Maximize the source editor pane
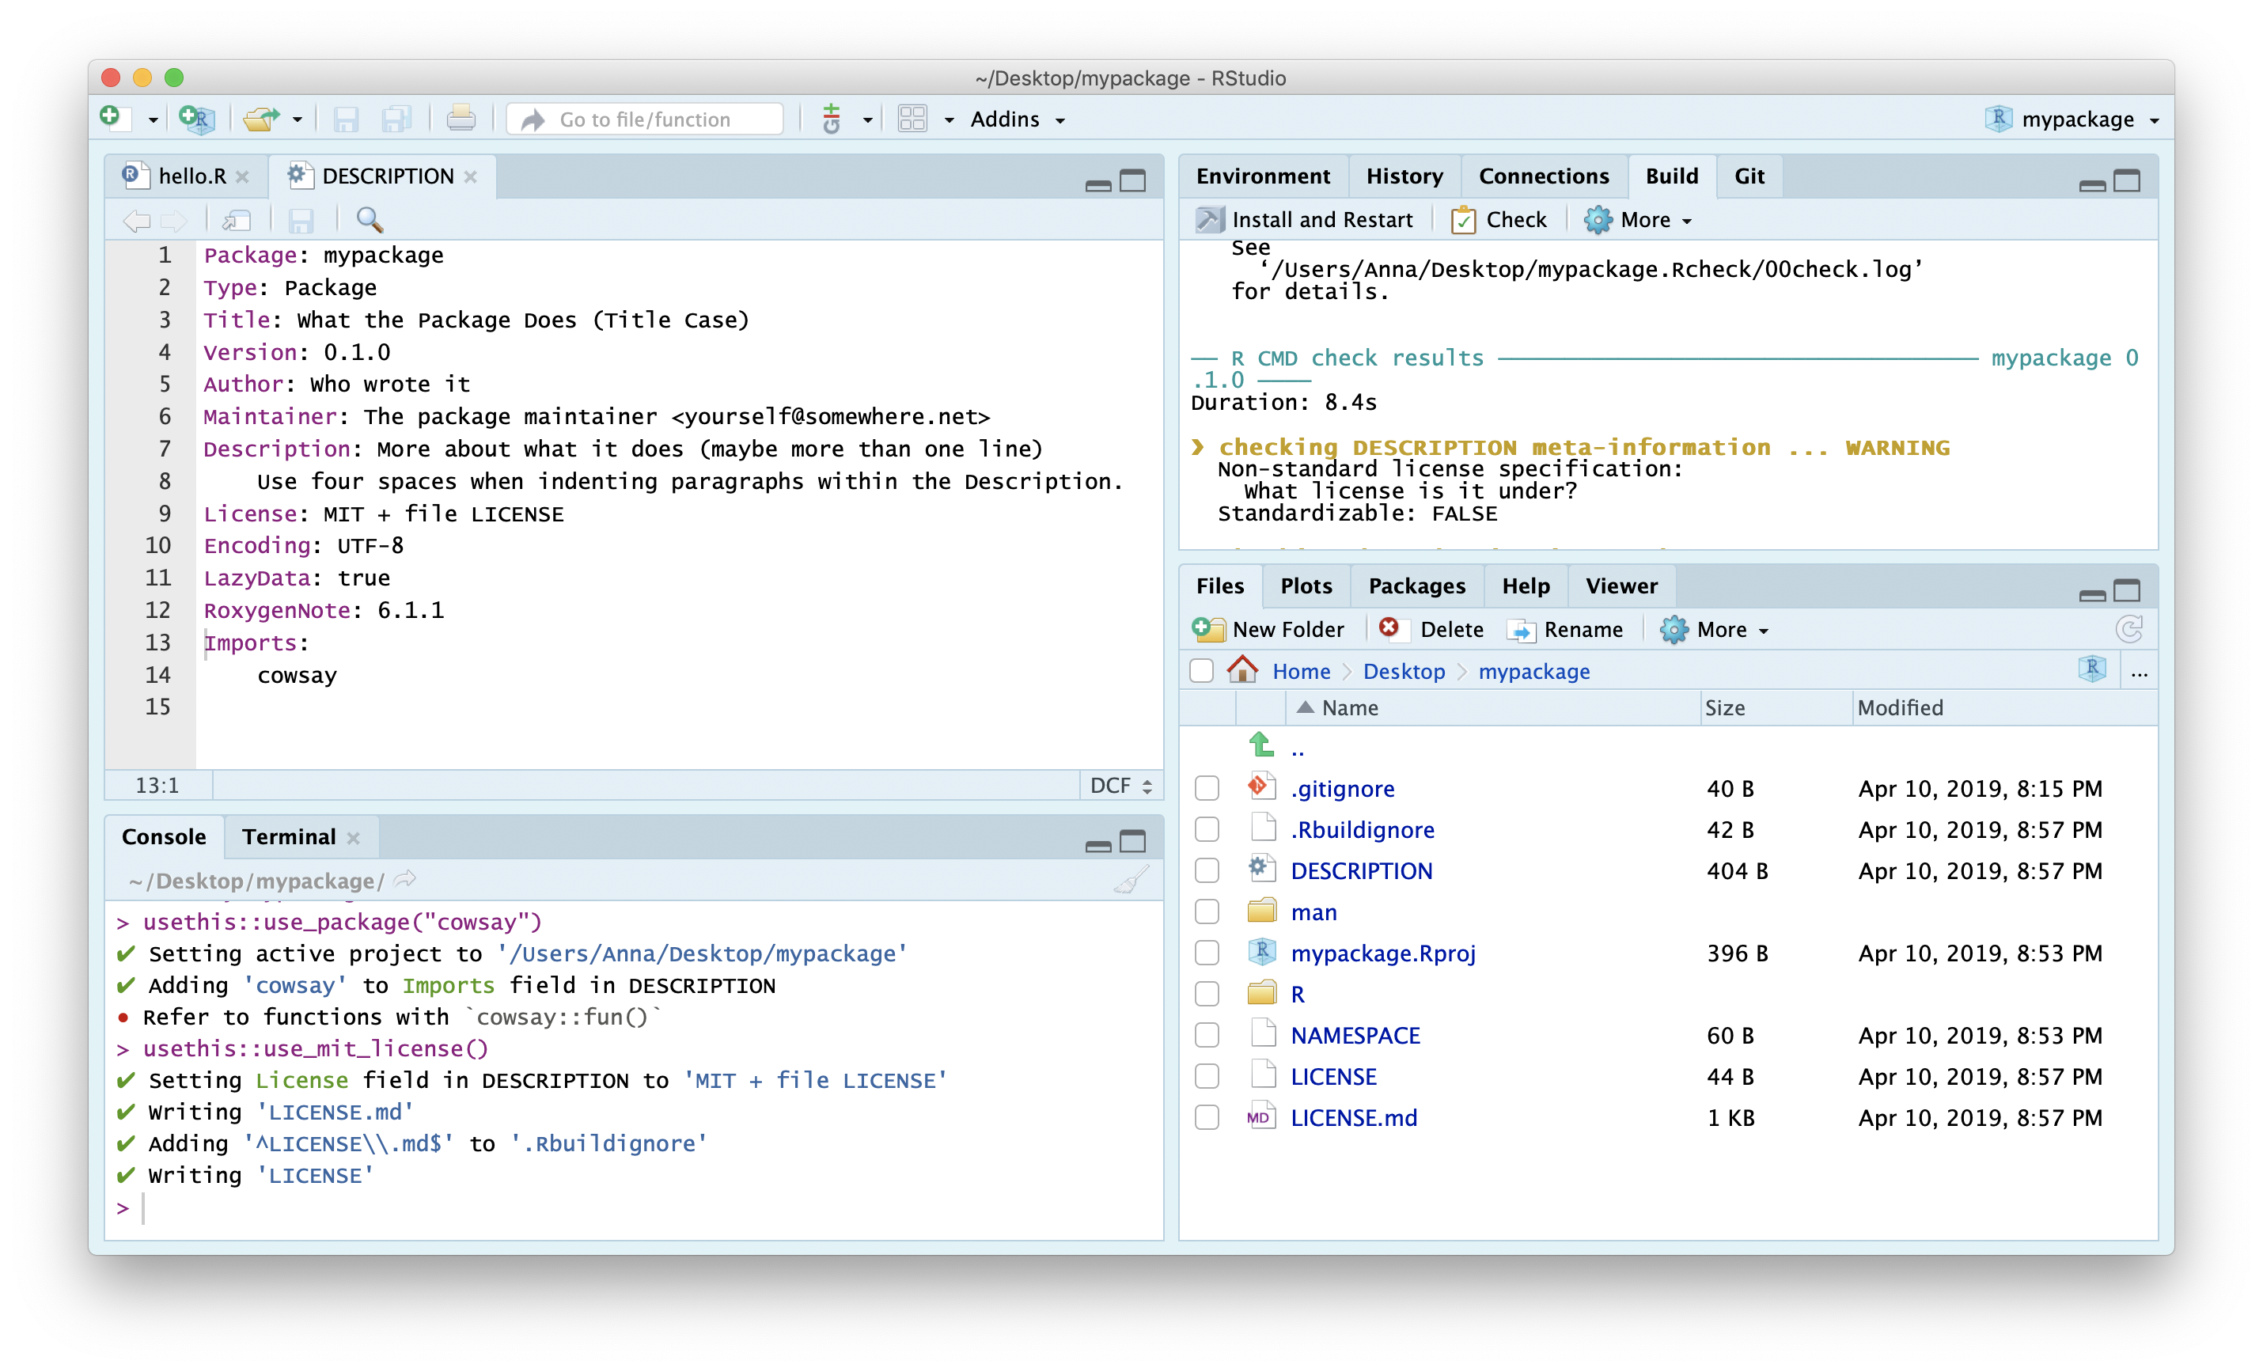The image size is (2263, 1372). (1132, 180)
